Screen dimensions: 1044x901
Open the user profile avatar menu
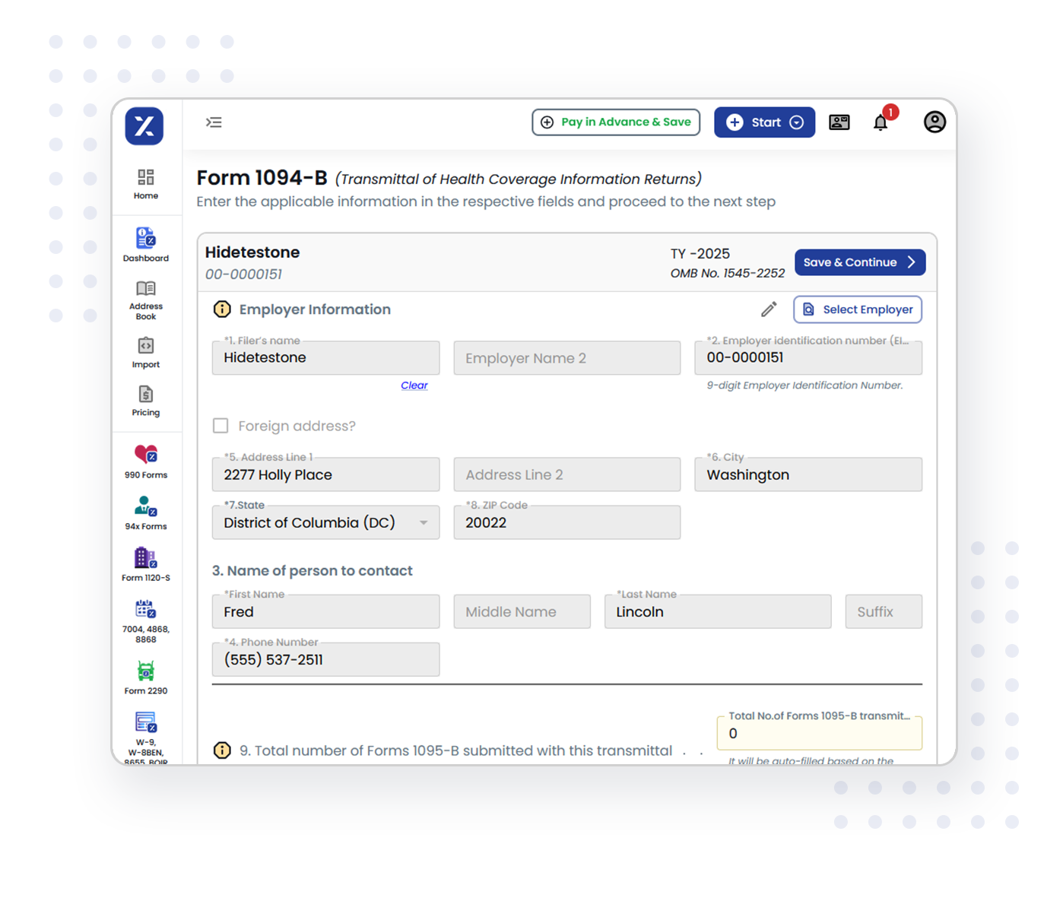point(935,122)
